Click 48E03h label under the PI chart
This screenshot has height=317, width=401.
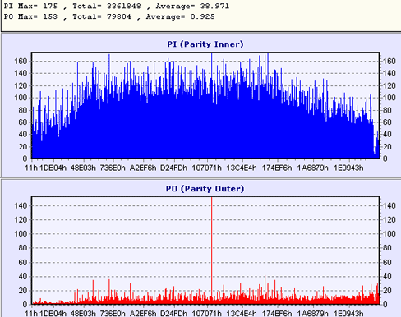83,168
